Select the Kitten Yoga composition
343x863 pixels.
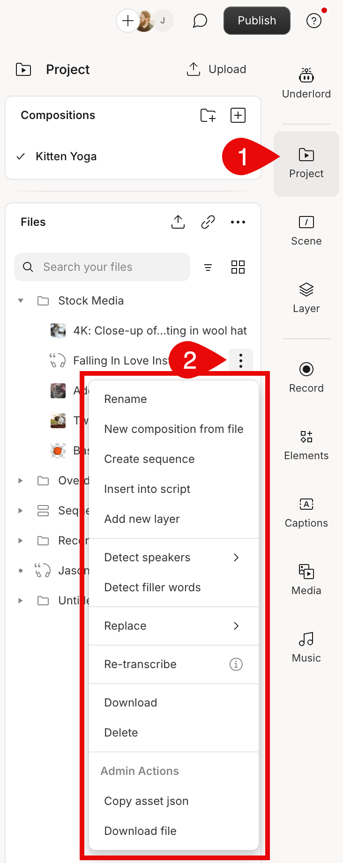pyautogui.click(x=66, y=156)
